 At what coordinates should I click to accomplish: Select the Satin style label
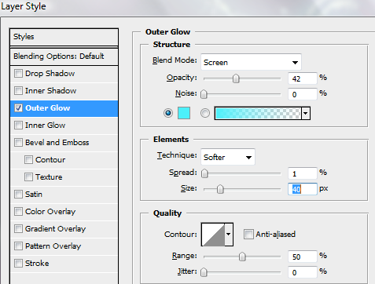point(34,195)
